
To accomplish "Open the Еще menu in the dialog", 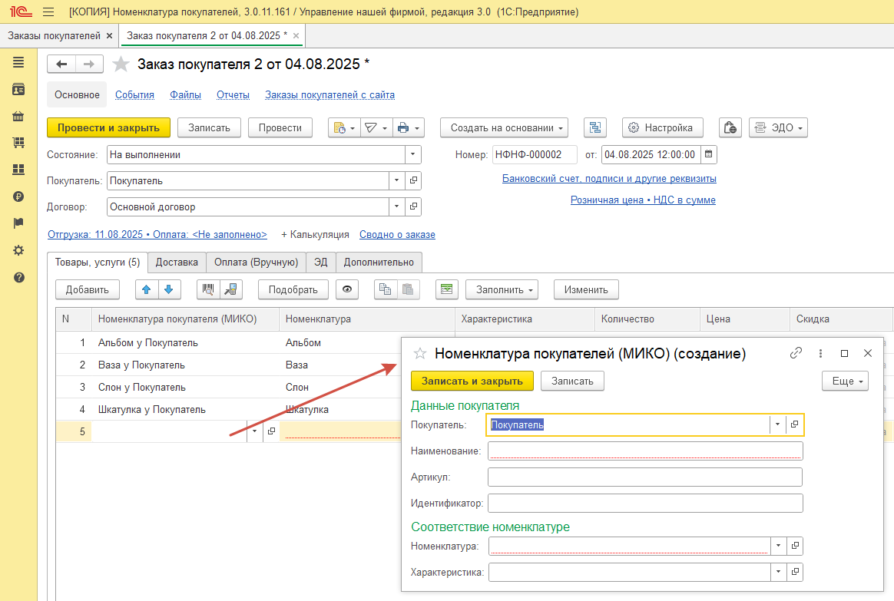I will 845,381.
